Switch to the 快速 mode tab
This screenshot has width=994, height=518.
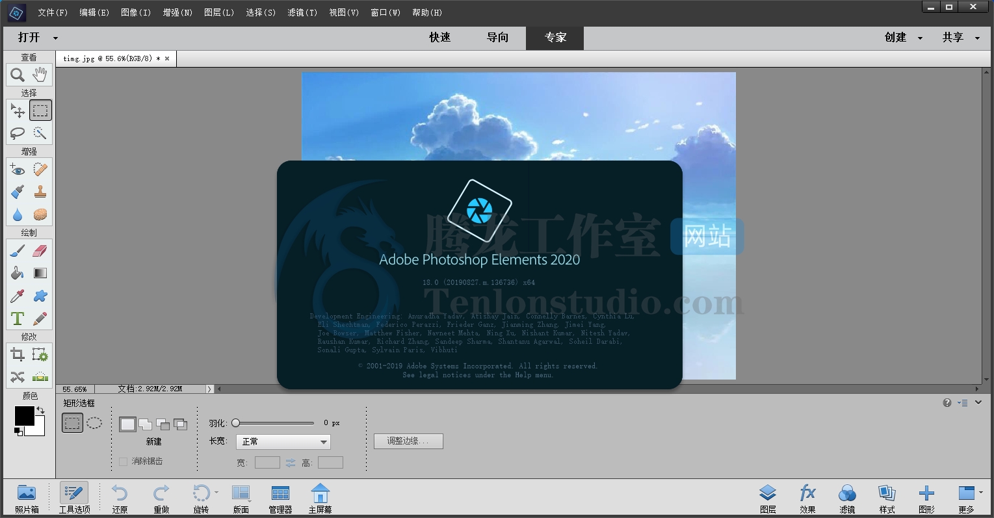(440, 38)
